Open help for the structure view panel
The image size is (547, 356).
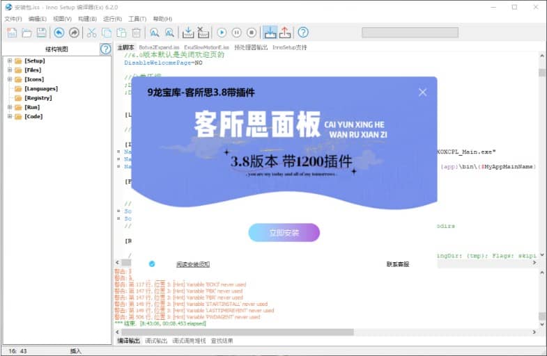pyautogui.click(x=105, y=49)
